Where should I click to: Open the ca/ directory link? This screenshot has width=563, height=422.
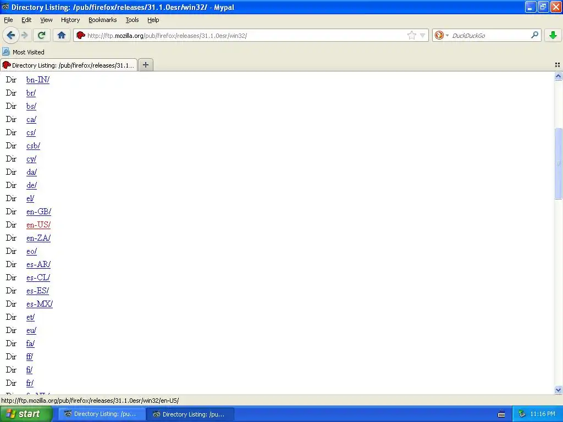[x=31, y=119]
